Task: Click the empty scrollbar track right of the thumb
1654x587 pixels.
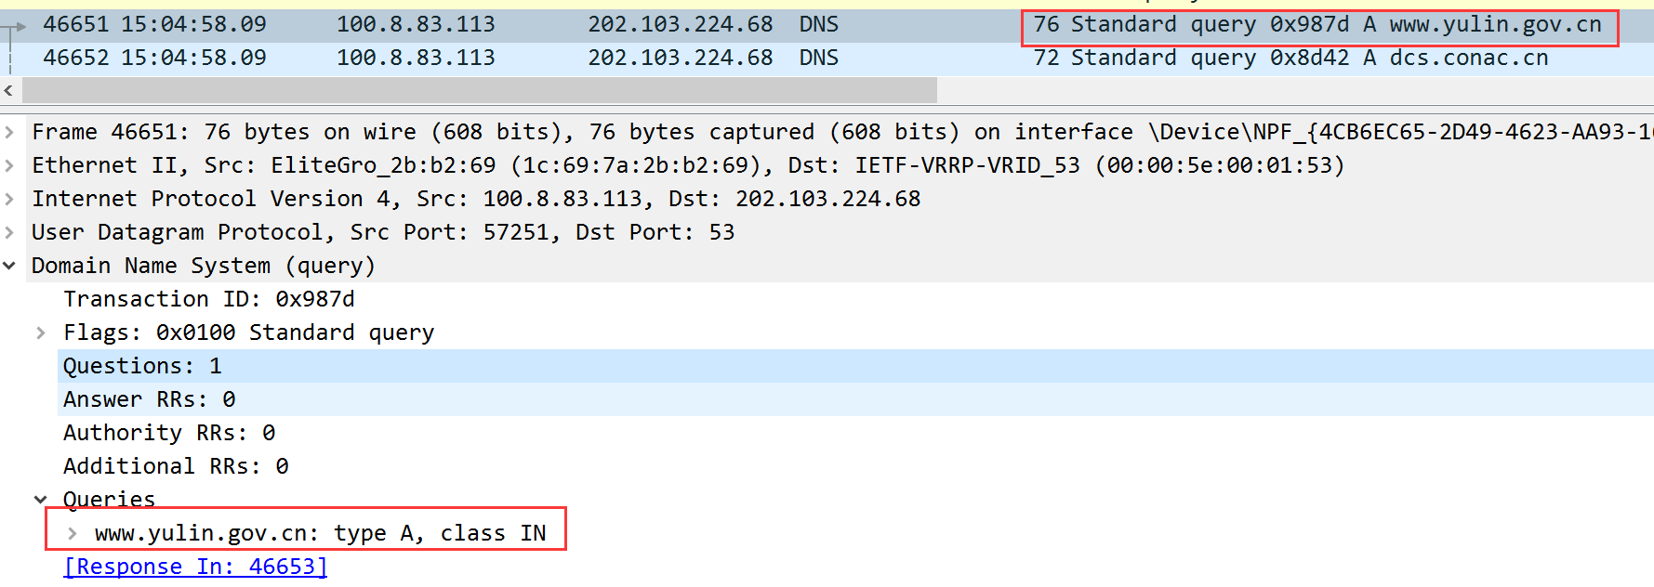Action: click(x=1292, y=90)
